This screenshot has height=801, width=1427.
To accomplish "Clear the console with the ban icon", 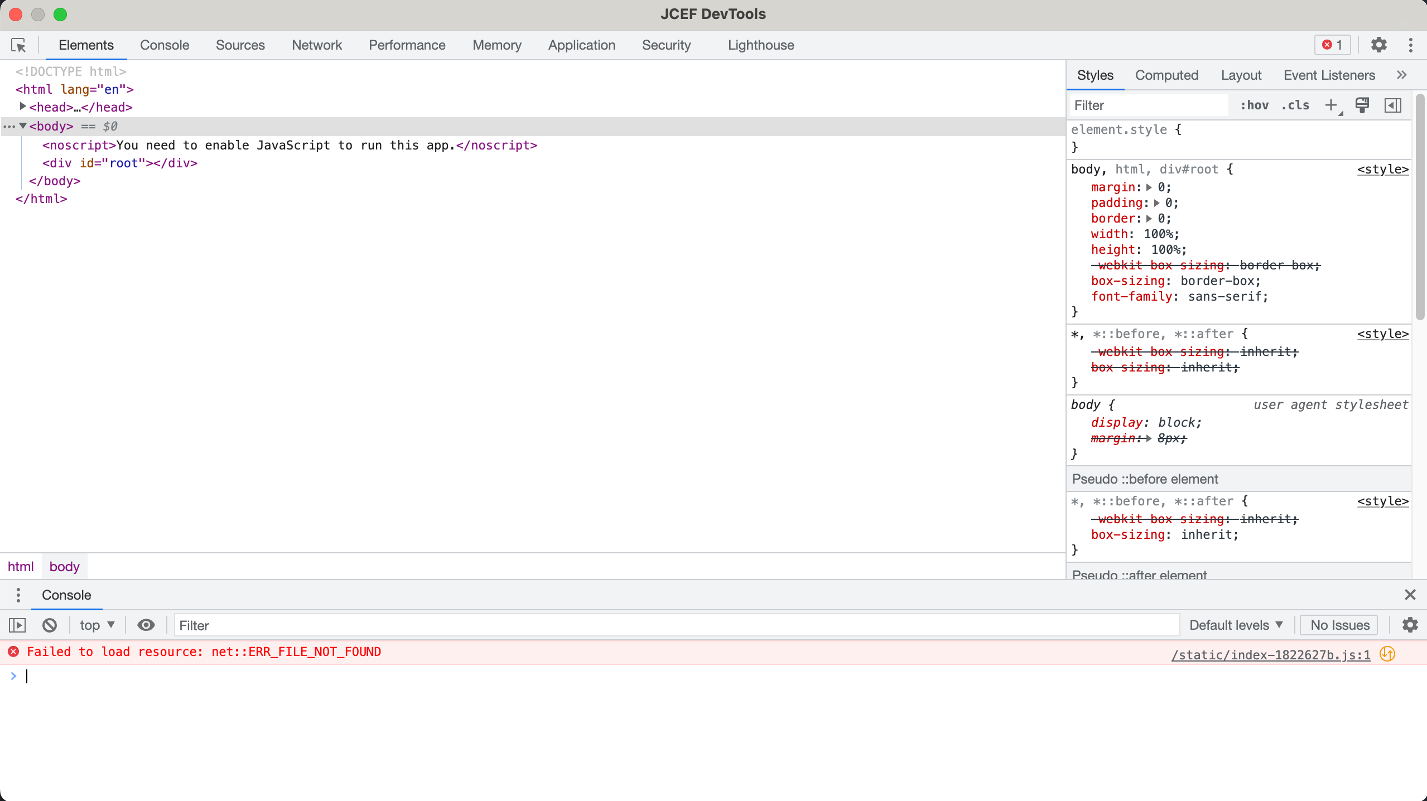I will pyautogui.click(x=49, y=625).
